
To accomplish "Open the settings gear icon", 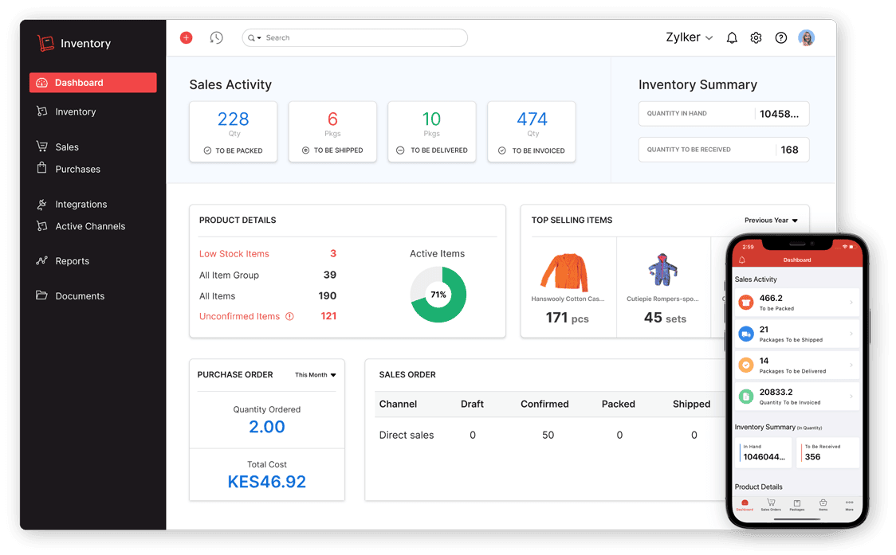I will point(756,37).
